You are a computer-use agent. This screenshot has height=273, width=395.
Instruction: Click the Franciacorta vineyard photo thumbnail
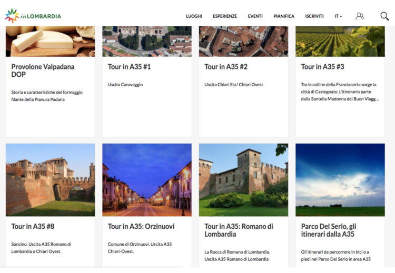(x=340, y=41)
